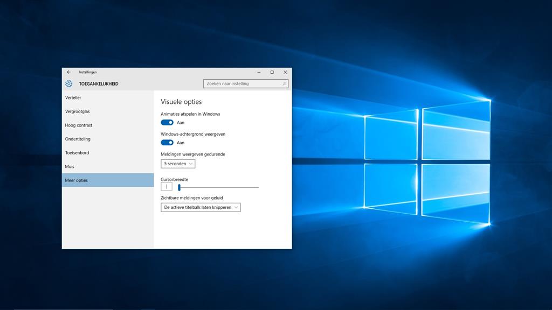Click the Settings gear icon beside TOEGANKELIJKHEID

click(x=68, y=83)
